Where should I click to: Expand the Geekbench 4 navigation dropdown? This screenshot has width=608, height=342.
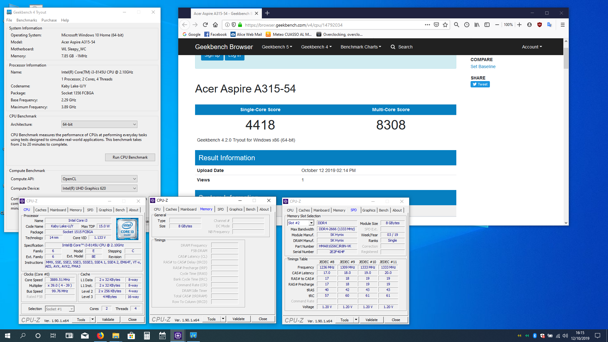[x=316, y=47]
